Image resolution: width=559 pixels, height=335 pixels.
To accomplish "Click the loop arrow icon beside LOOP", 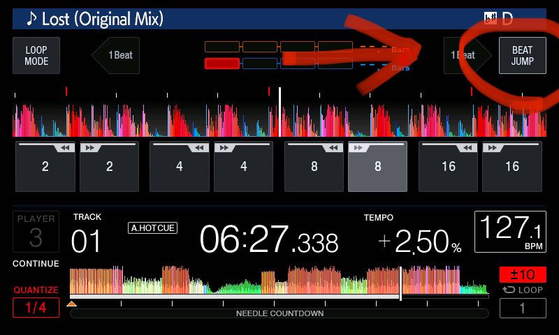I will (x=509, y=290).
